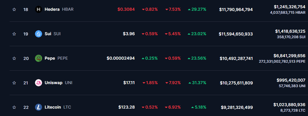Click the Litecoin logo icon
Viewport: 308px width, 116px height.
coord(38,107)
